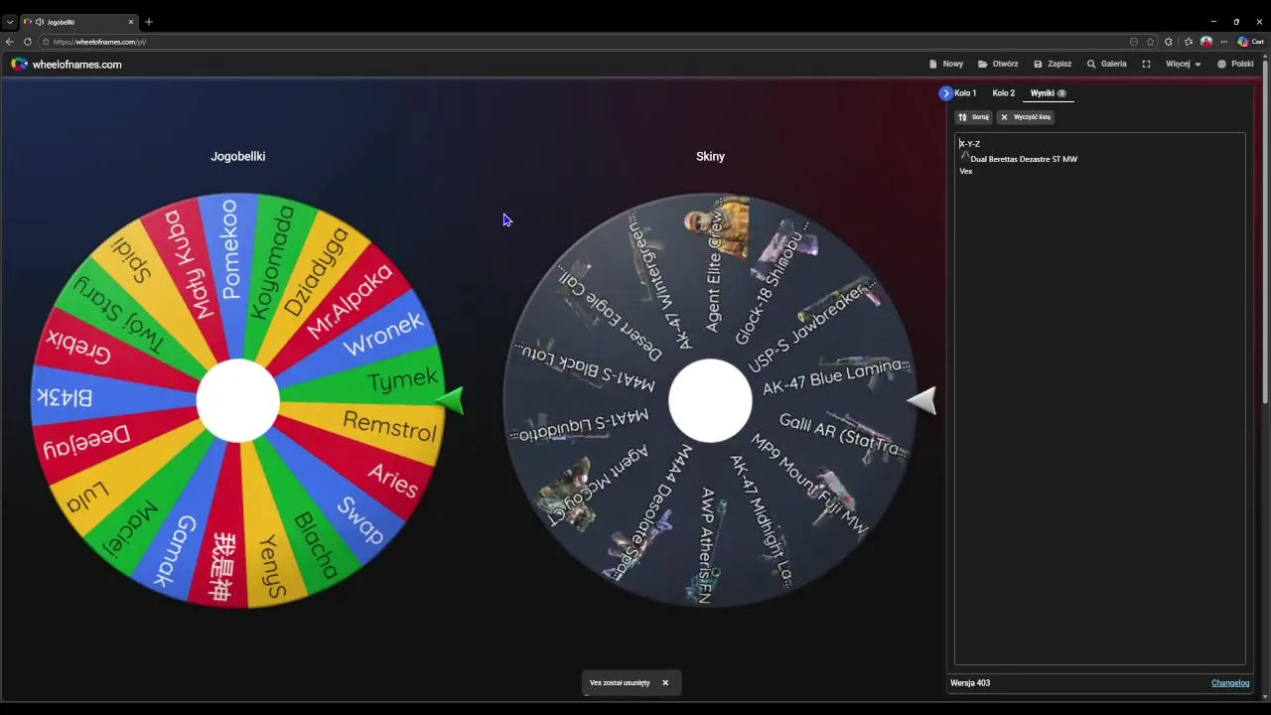The height and width of the screenshot is (715, 1271).
Task: Open browser extensions puzzle icon
Action: point(1169,42)
